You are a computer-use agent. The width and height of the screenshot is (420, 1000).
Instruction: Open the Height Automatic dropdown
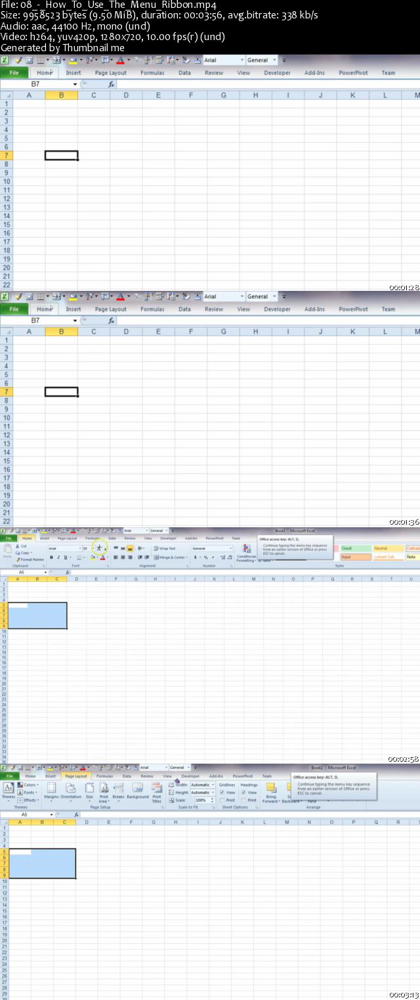click(x=213, y=793)
